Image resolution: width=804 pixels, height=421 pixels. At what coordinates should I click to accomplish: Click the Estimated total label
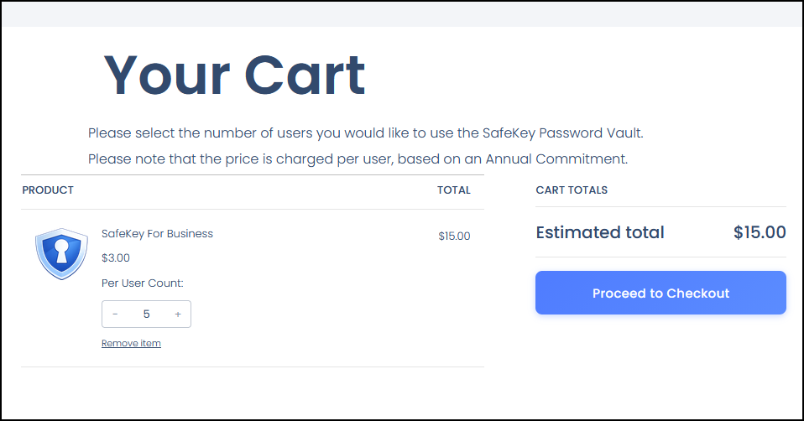(x=600, y=232)
